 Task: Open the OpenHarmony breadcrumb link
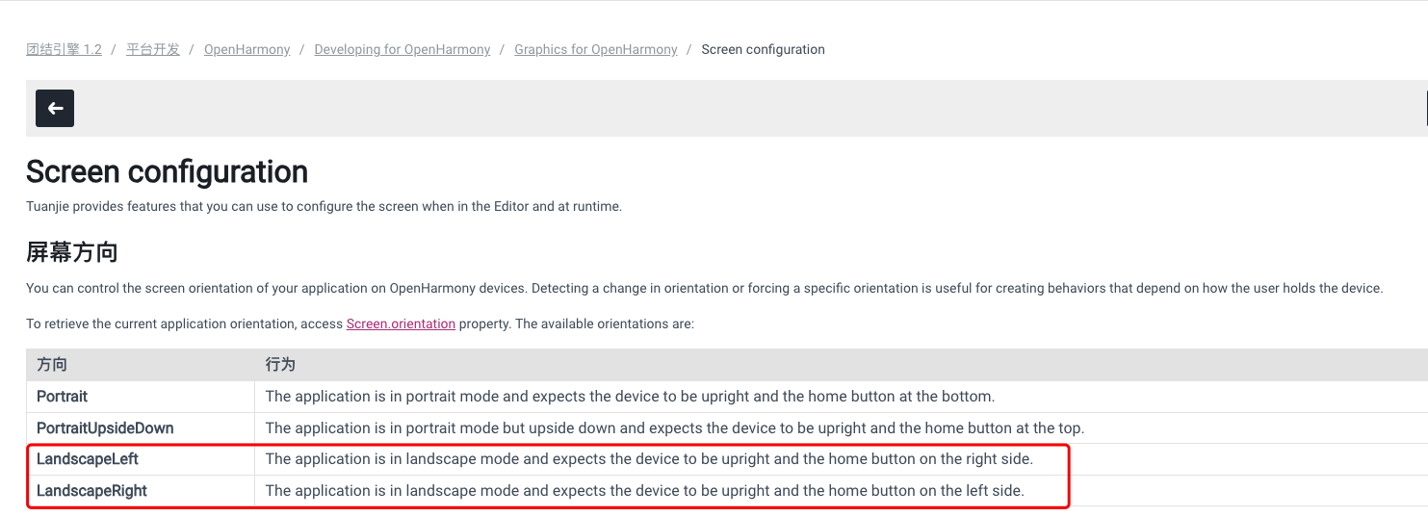247,49
